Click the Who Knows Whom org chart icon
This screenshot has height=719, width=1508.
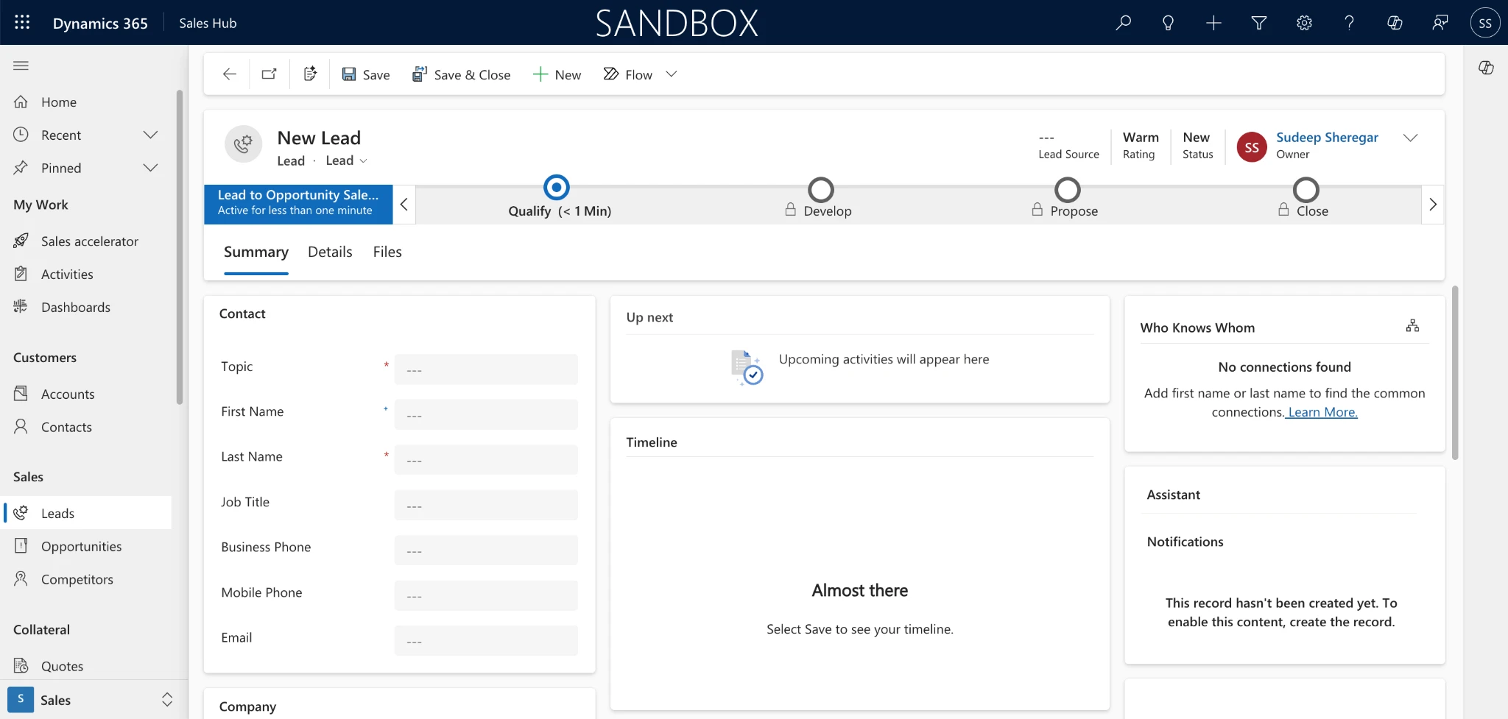pyautogui.click(x=1412, y=325)
